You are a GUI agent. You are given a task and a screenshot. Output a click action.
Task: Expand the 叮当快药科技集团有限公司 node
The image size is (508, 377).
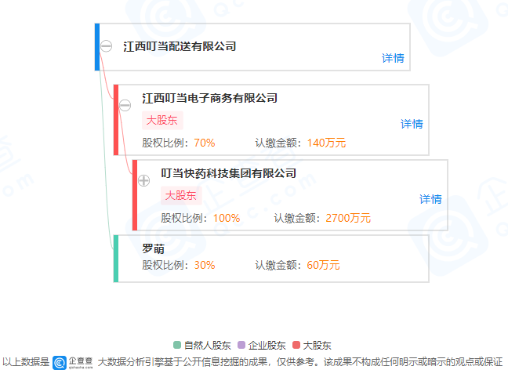tap(143, 180)
